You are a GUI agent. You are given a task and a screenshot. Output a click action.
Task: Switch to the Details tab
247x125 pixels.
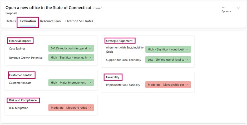point(11,21)
